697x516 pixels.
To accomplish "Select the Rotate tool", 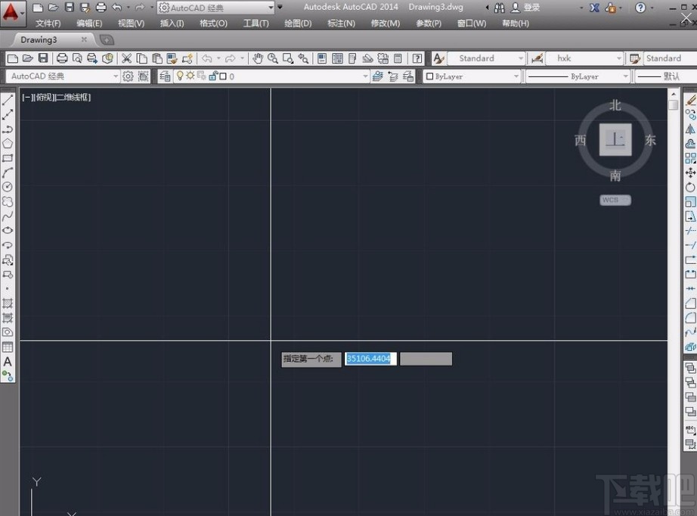I will coord(690,187).
